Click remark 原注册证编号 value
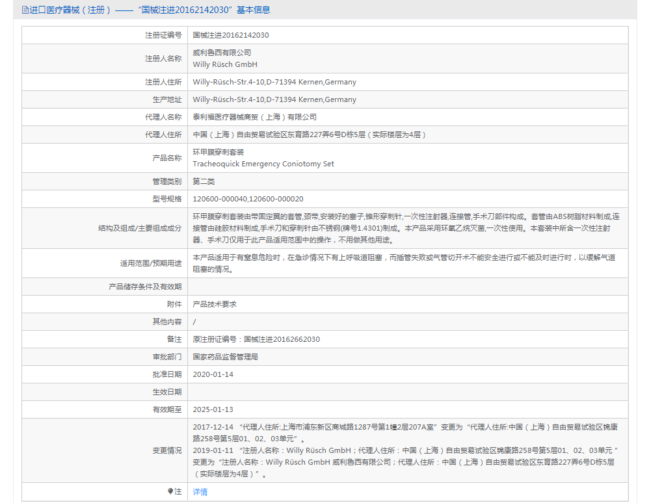 pyautogui.click(x=256, y=339)
